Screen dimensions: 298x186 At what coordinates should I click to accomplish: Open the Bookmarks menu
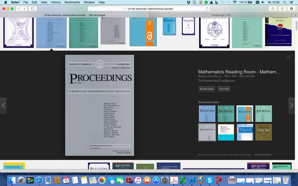[72, 2]
